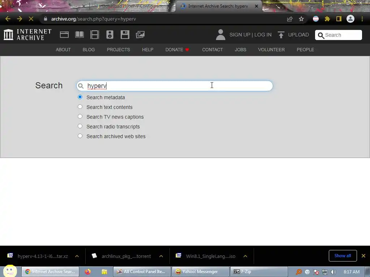Open the ABOUT menu item
The height and width of the screenshot is (277, 370).
coord(63,50)
